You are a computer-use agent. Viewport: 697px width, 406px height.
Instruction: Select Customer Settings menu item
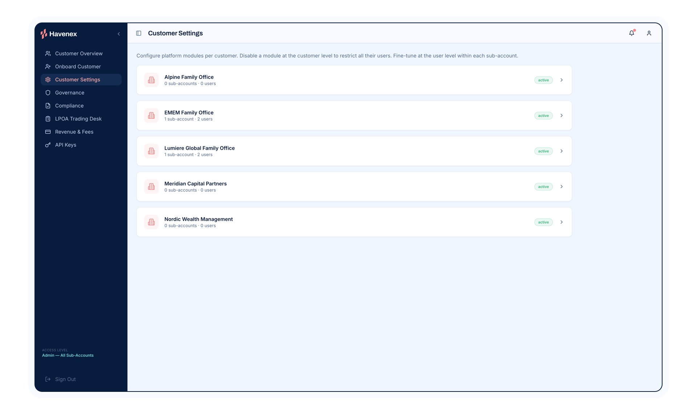point(81,80)
